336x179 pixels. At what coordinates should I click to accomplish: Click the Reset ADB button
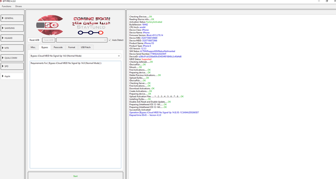click(x=34, y=40)
